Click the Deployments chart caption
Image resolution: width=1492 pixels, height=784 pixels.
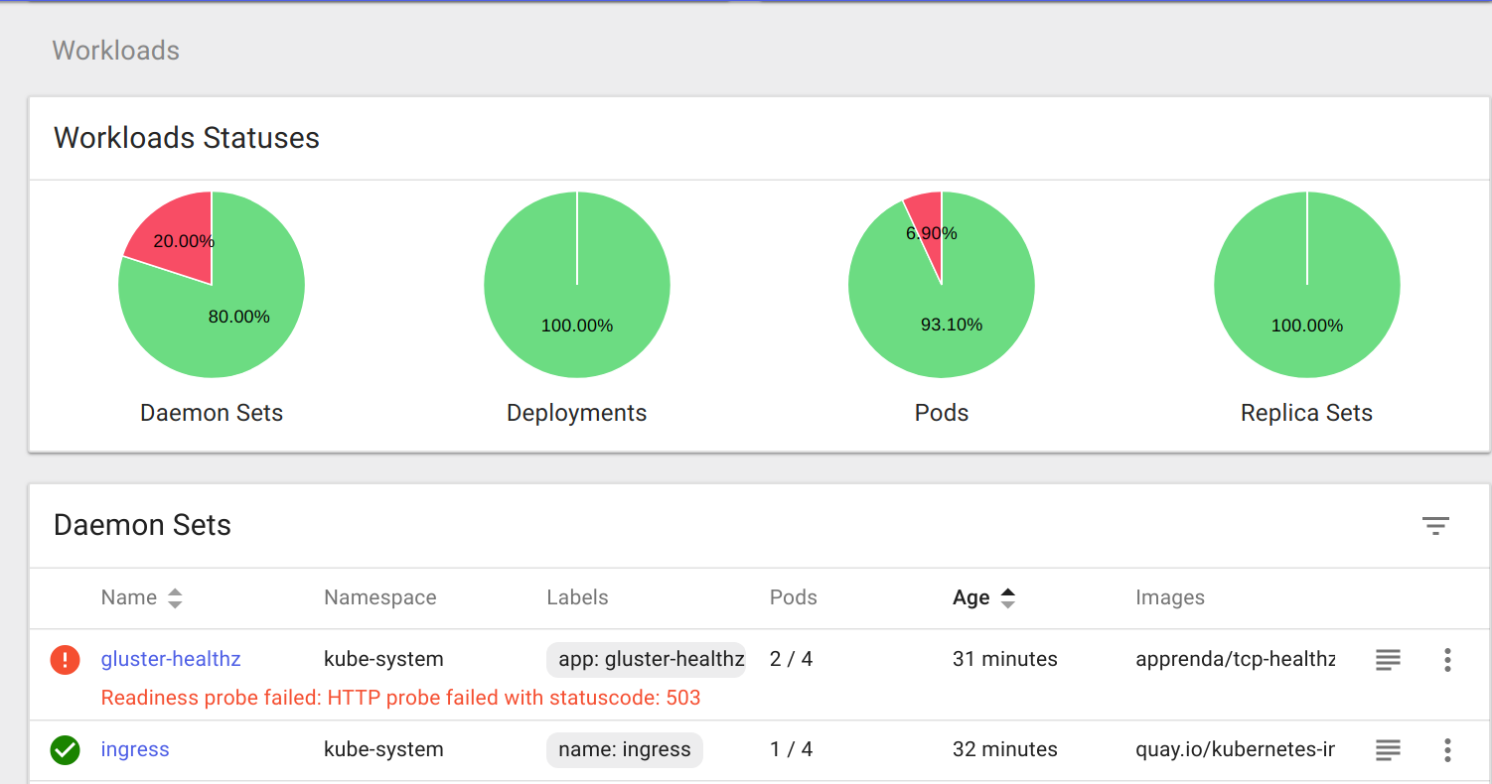[577, 413]
